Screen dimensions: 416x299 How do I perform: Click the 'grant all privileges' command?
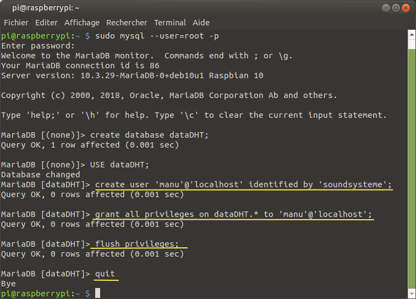(233, 214)
